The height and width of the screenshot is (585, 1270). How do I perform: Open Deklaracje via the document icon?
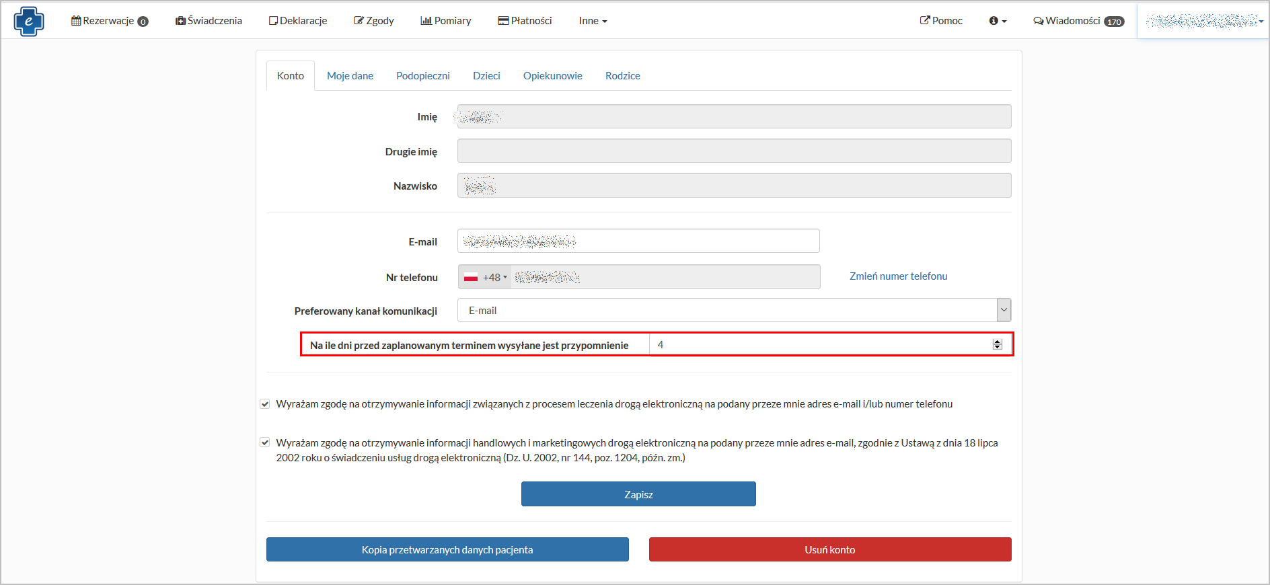point(273,21)
